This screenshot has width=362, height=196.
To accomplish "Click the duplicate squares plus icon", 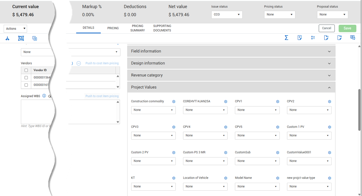I will 35,38.
